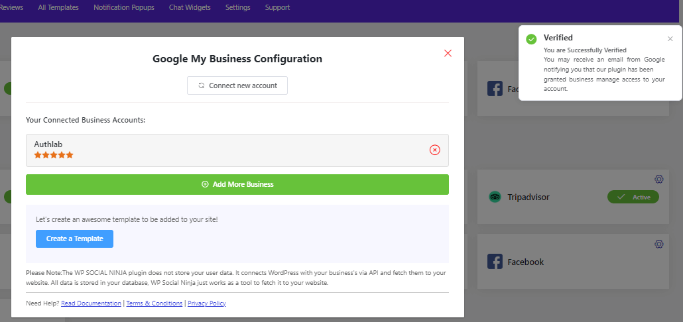Click the refresh icon on Connect new account
Image resolution: width=683 pixels, height=322 pixels.
(202, 85)
